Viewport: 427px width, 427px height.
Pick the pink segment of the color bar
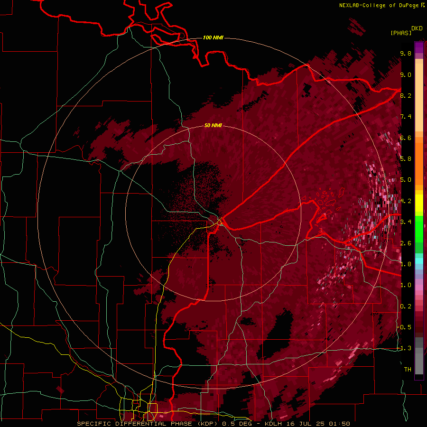pos(419,288)
